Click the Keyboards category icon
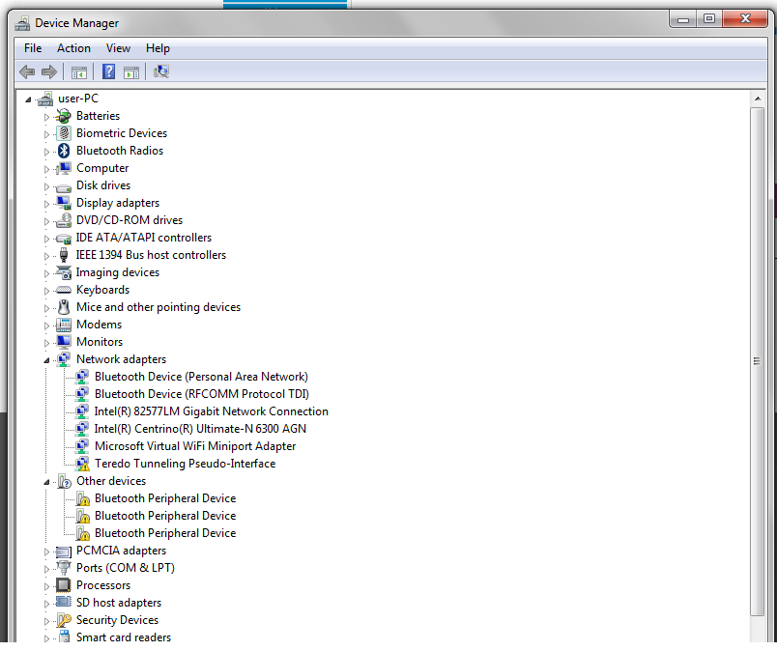 tap(63, 290)
